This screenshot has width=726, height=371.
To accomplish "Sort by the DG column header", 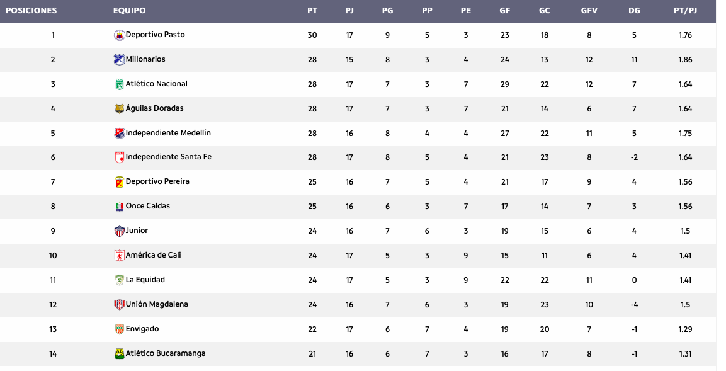I will point(634,11).
